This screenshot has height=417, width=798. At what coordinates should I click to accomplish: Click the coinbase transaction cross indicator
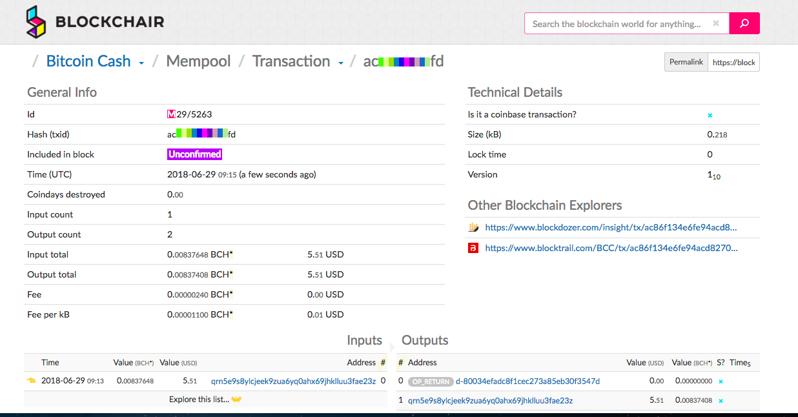pyautogui.click(x=710, y=115)
